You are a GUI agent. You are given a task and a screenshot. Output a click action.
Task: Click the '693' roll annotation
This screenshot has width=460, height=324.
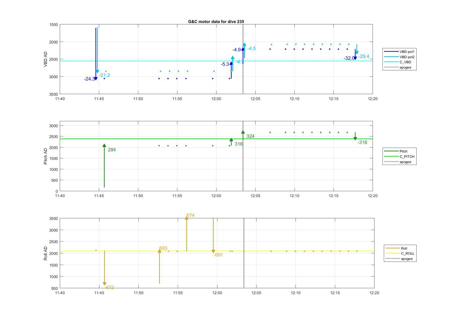[163, 248]
